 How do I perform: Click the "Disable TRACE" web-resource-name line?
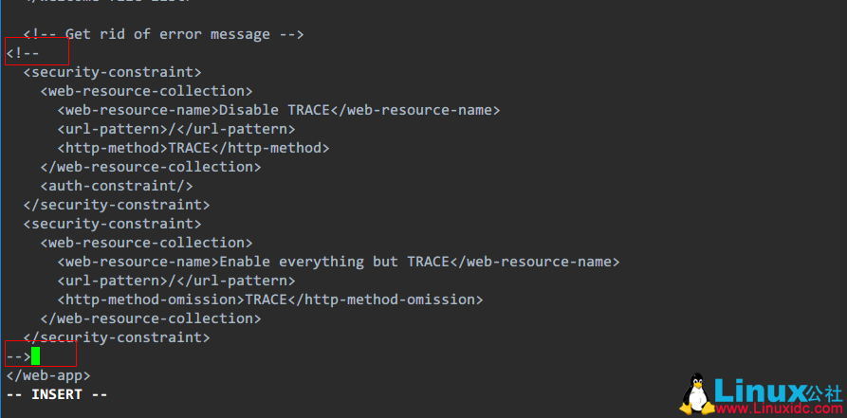click(x=278, y=110)
